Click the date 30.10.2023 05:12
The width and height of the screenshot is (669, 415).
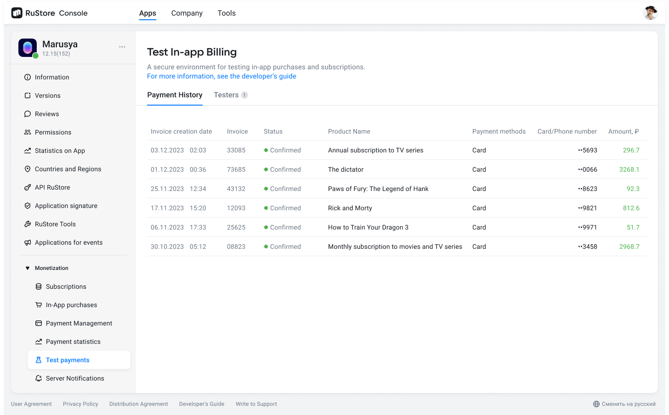pyautogui.click(x=178, y=247)
